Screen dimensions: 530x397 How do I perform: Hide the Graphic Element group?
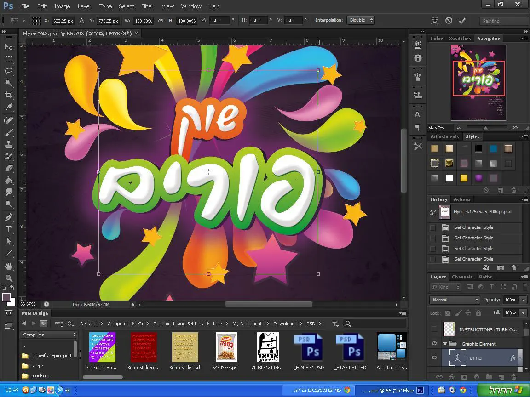(x=434, y=344)
